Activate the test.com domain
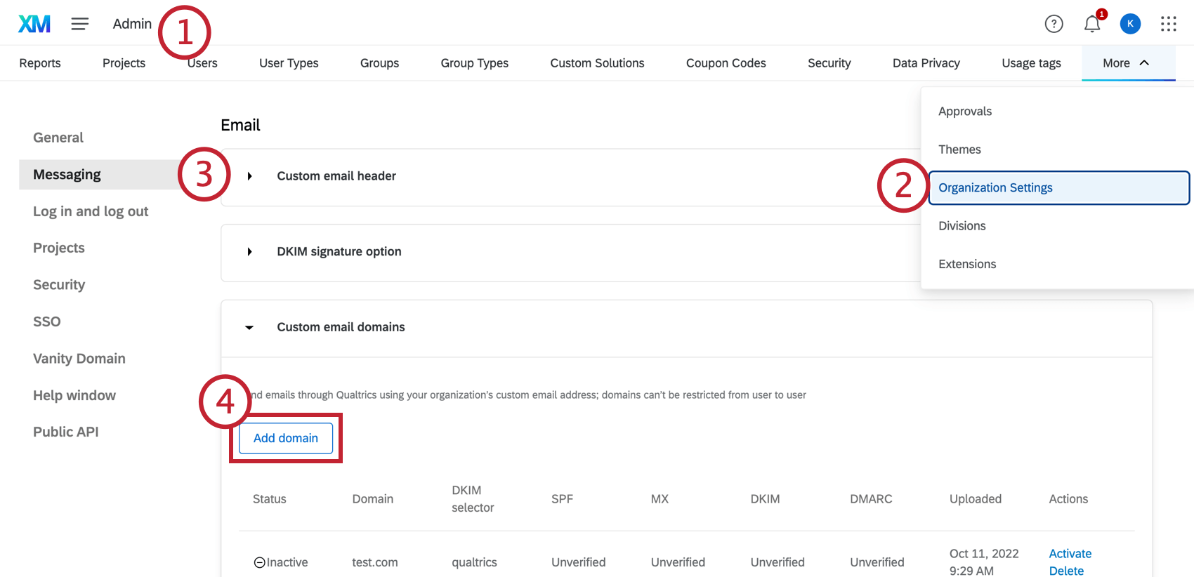The width and height of the screenshot is (1194, 577). 1070,554
